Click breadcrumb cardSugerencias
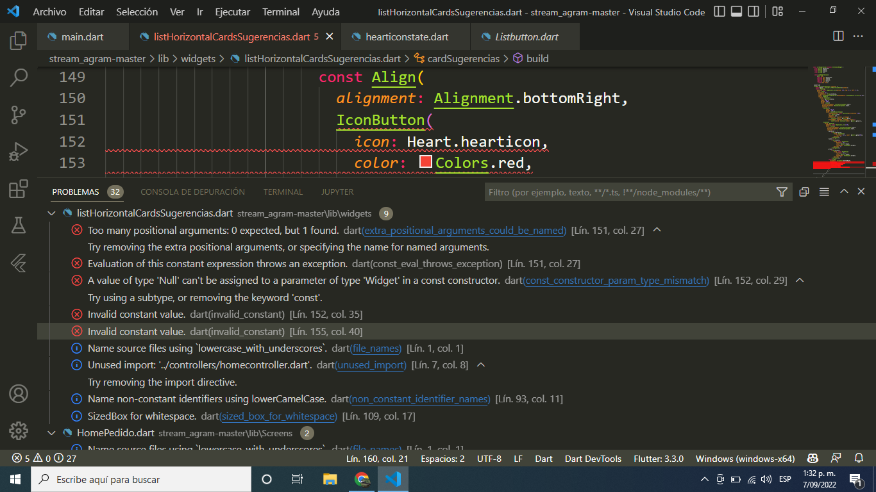876x492 pixels. [464, 58]
